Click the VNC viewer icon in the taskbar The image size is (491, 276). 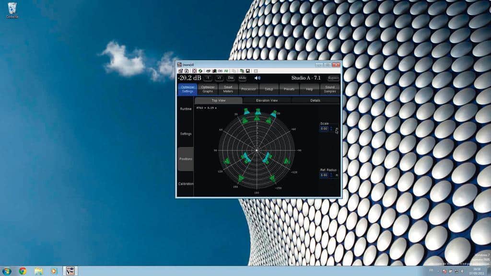point(70,270)
